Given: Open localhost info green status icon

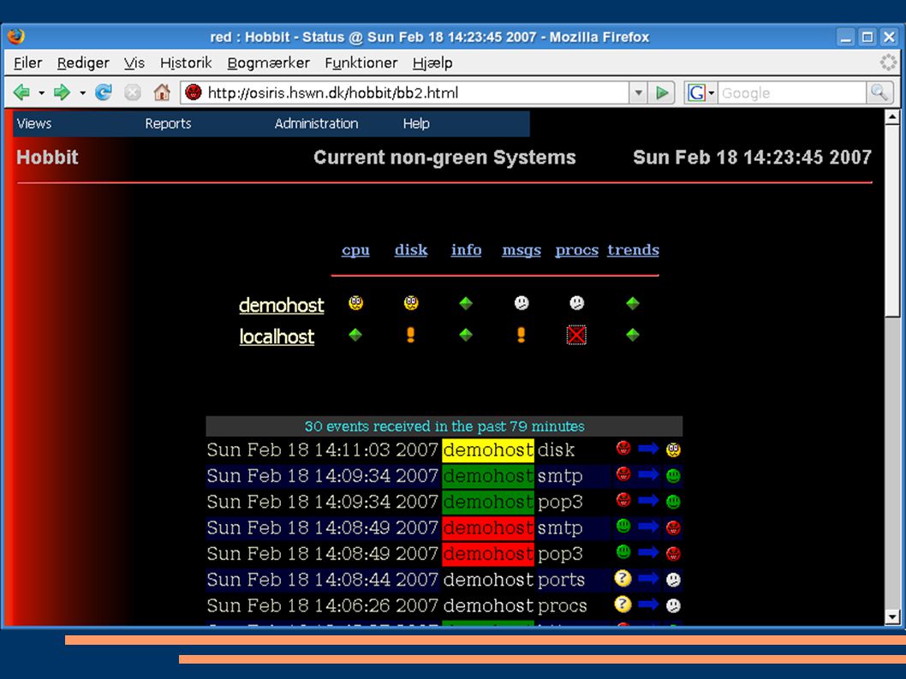Looking at the screenshot, I should (466, 335).
